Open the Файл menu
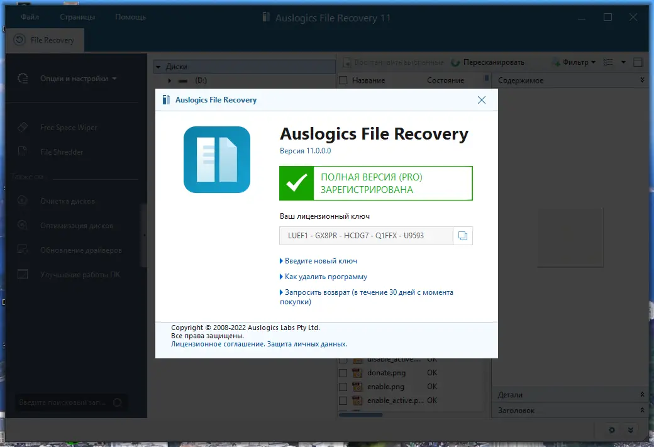This screenshot has width=654, height=447. (x=30, y=17)
